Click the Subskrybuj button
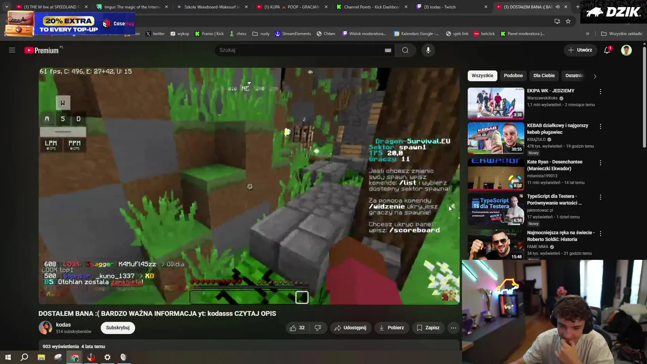This screenshot has width=647, height=364. (118, 328)
